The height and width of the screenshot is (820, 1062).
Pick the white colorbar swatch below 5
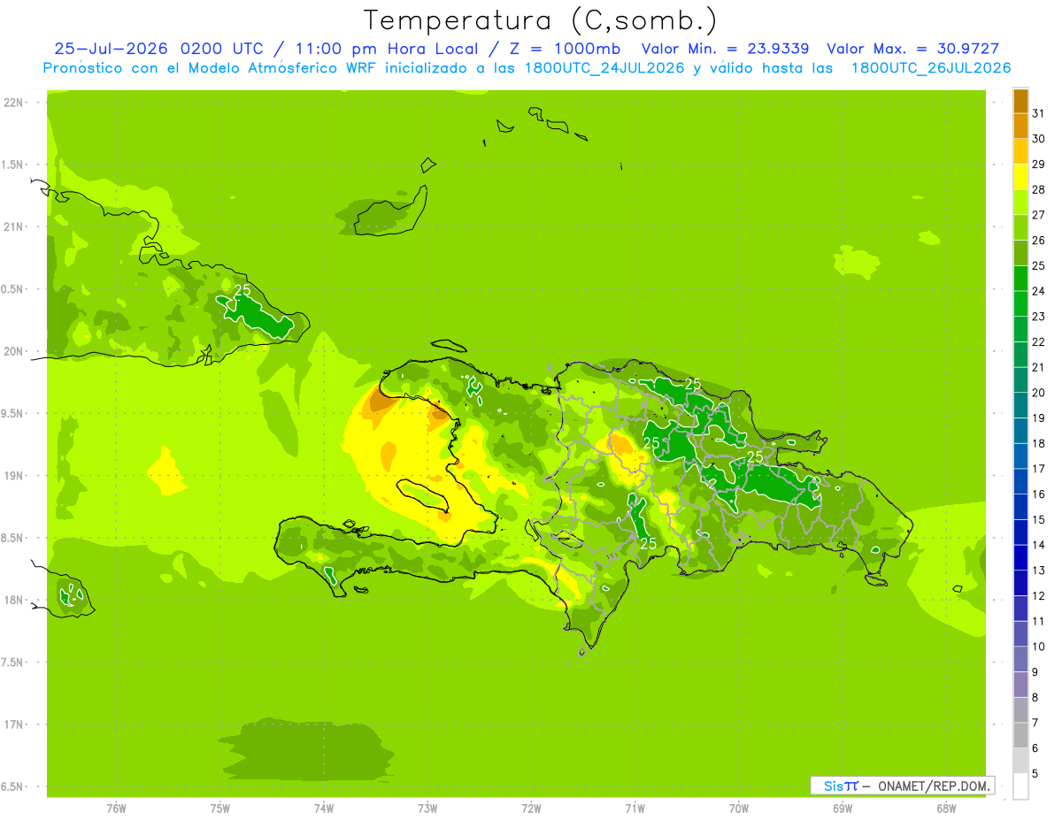click(1020, 786)
